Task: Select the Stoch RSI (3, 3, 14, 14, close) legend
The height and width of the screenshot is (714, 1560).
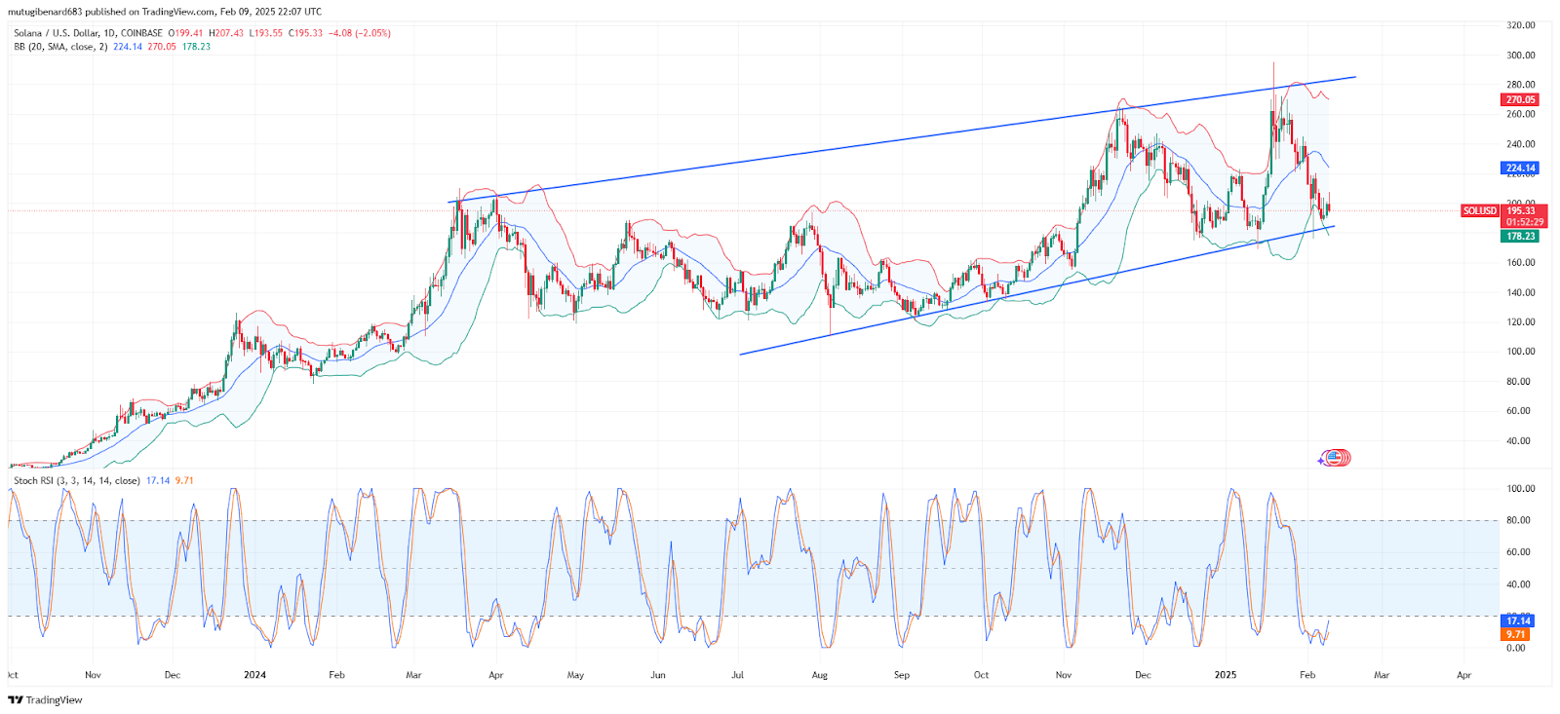Action: click(76, 480)
